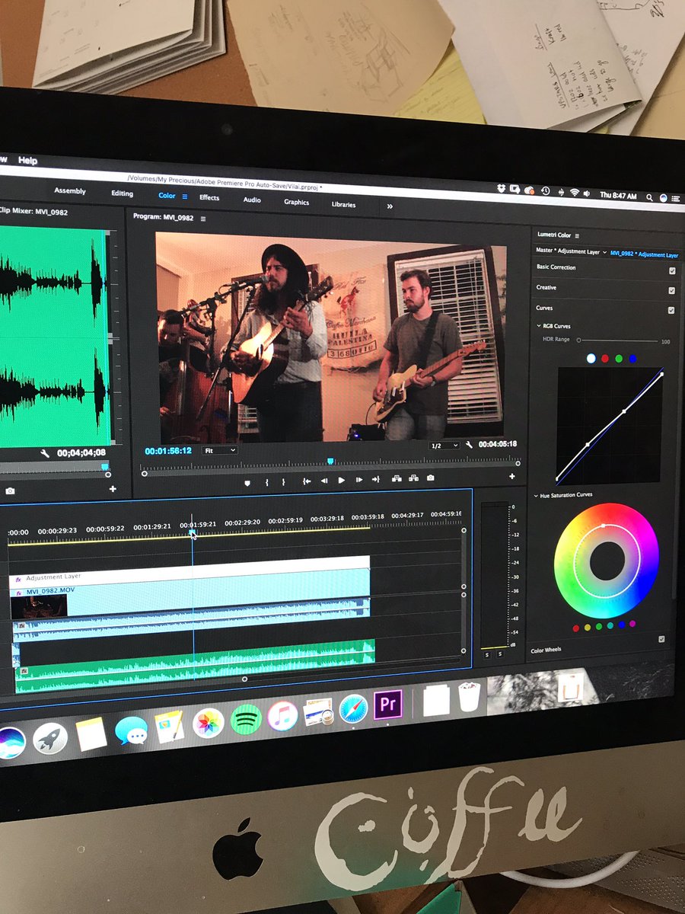Click the Mark Out bracket icon
The height and width of the screenshot is (914, 685).
coord(283,482)
